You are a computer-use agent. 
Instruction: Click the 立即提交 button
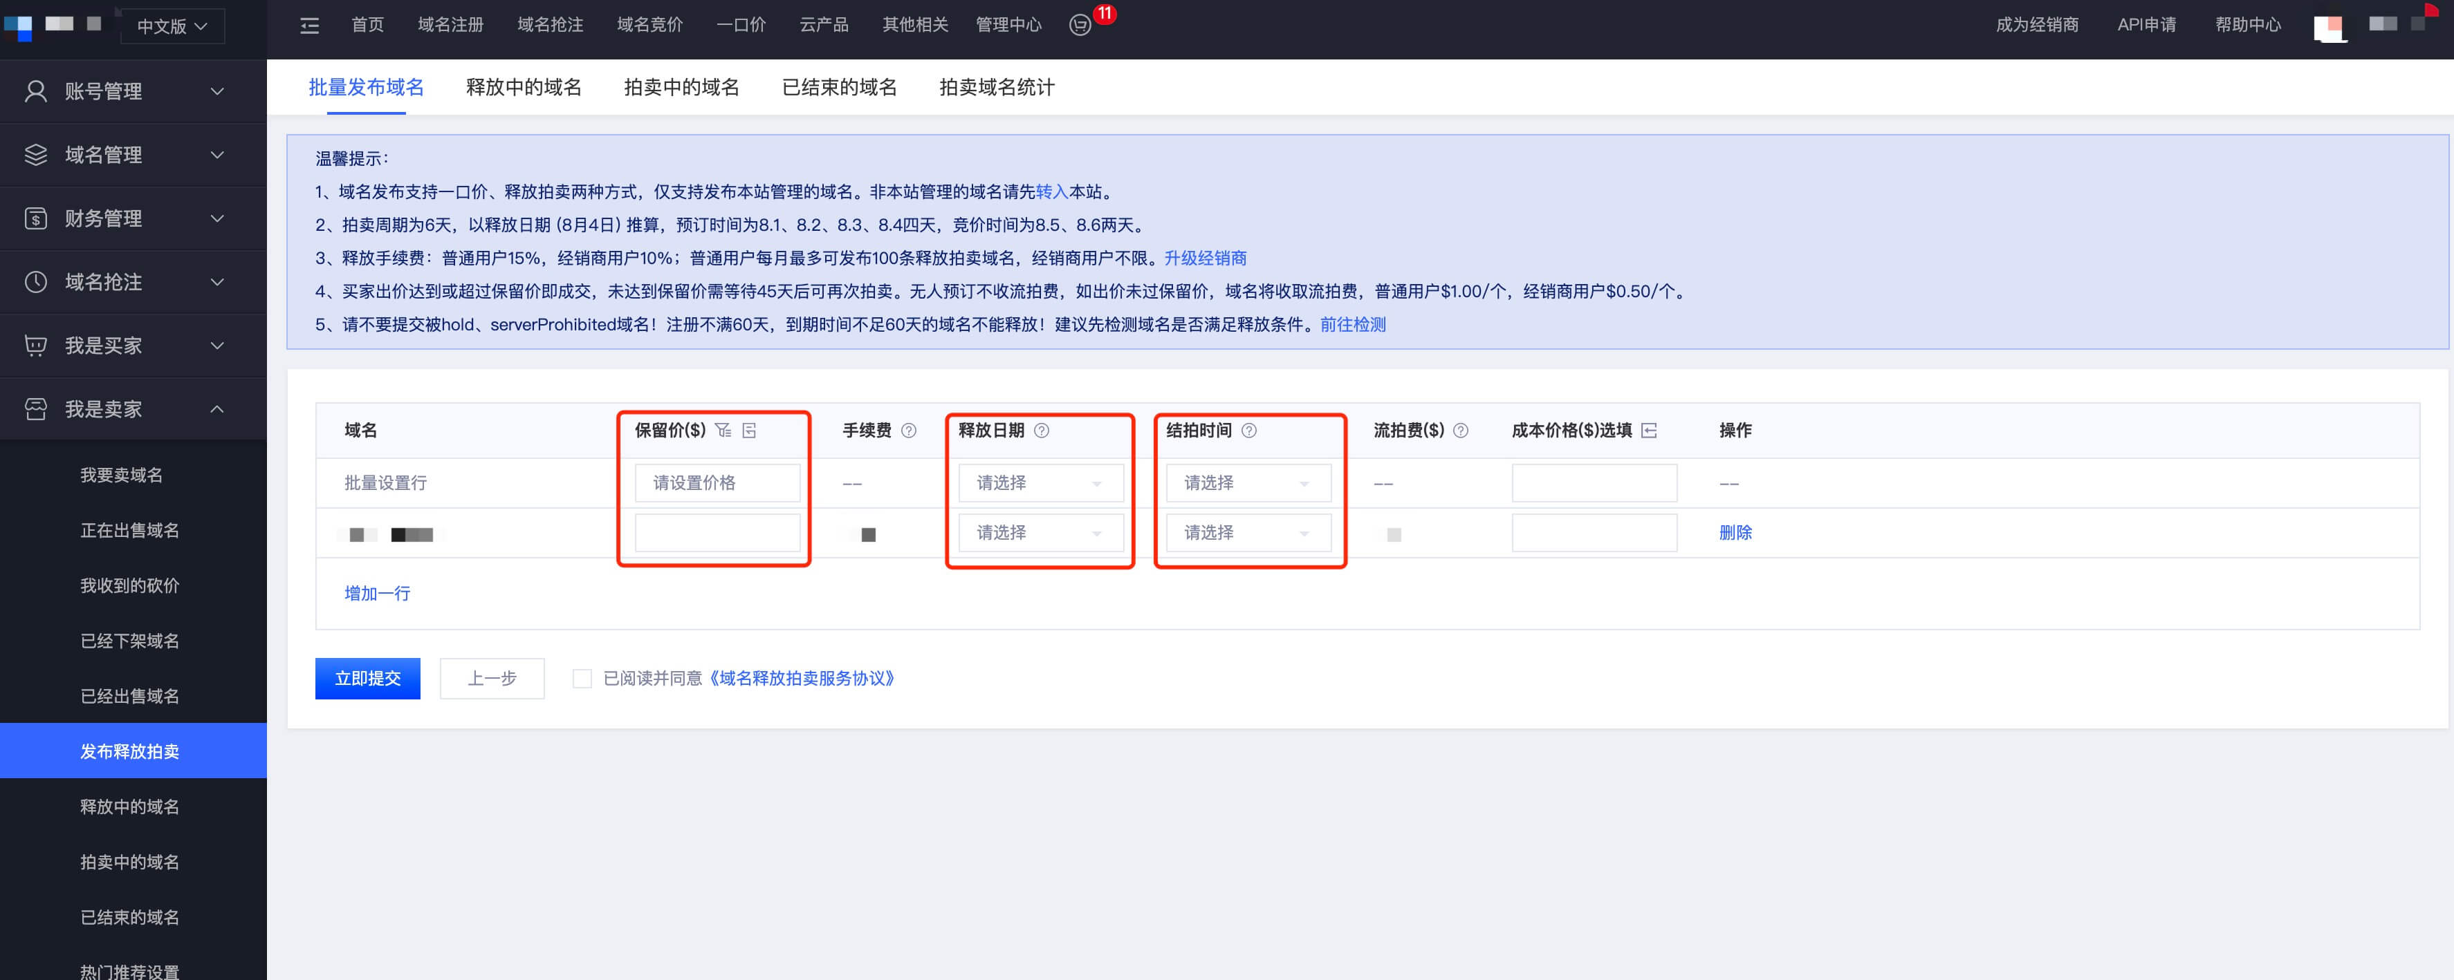[368, 679]
